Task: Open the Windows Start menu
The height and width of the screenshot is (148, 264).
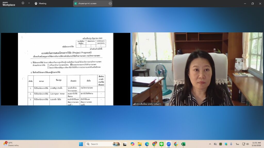Action: tap(81, 144)
